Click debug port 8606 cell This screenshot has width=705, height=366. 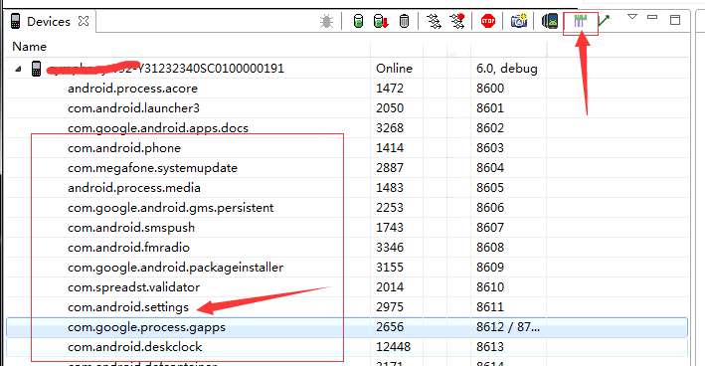coord(490,207)
